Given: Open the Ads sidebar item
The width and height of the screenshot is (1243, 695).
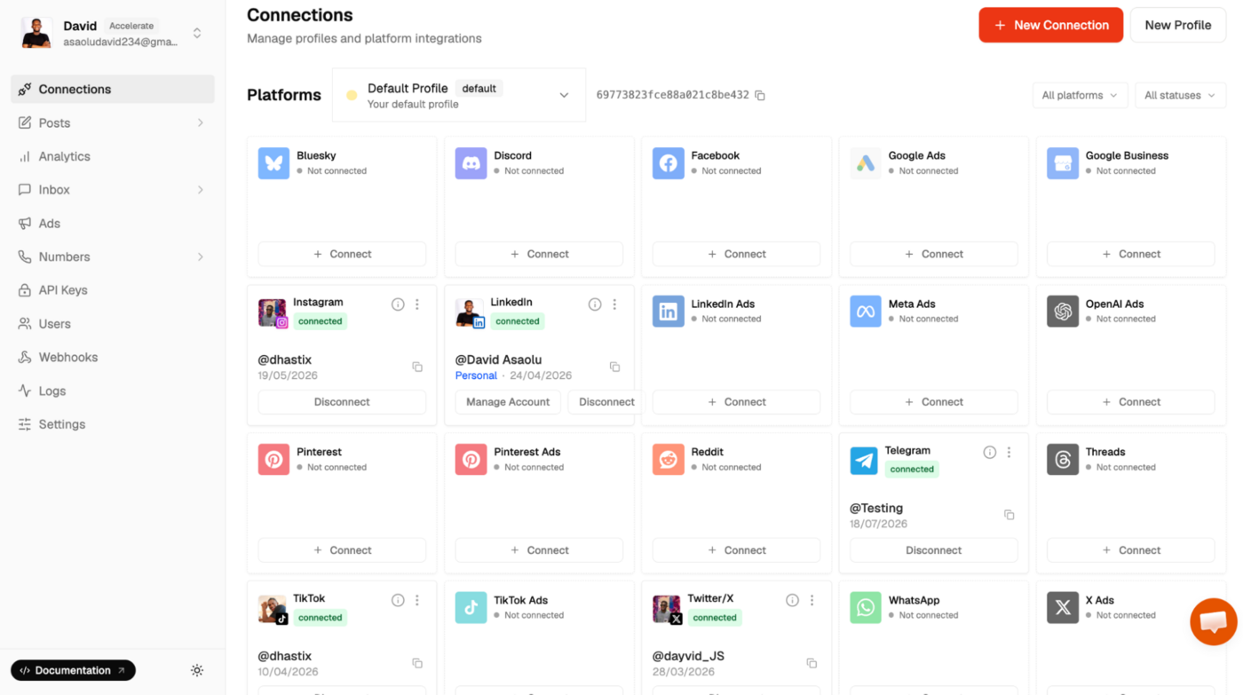Looking at the screenshot, I should pos(113,224).
